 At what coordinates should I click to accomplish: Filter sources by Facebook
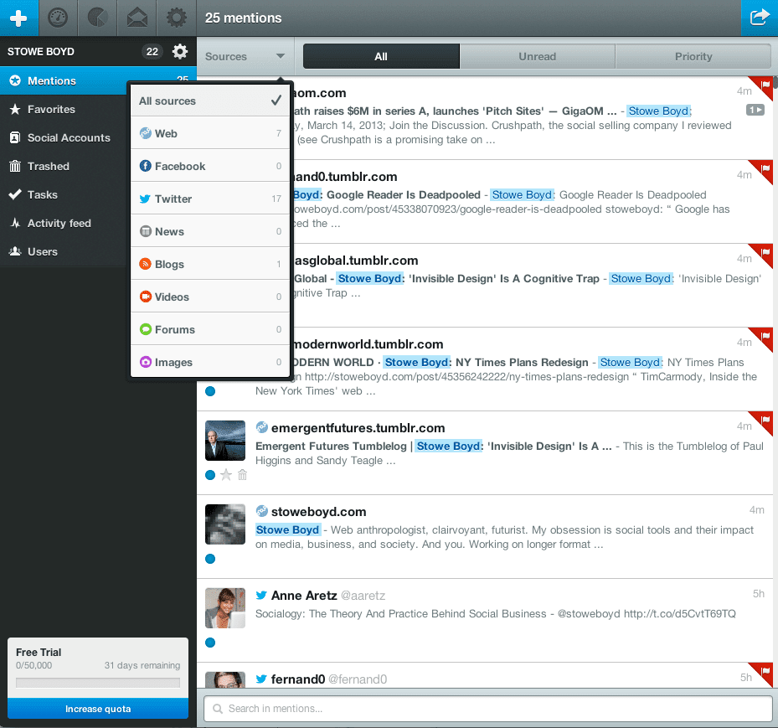click(x=210, y=166)
